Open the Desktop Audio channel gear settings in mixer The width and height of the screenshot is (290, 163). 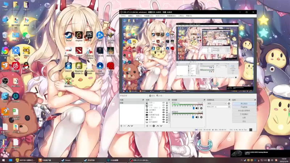[x=201, y=117]
